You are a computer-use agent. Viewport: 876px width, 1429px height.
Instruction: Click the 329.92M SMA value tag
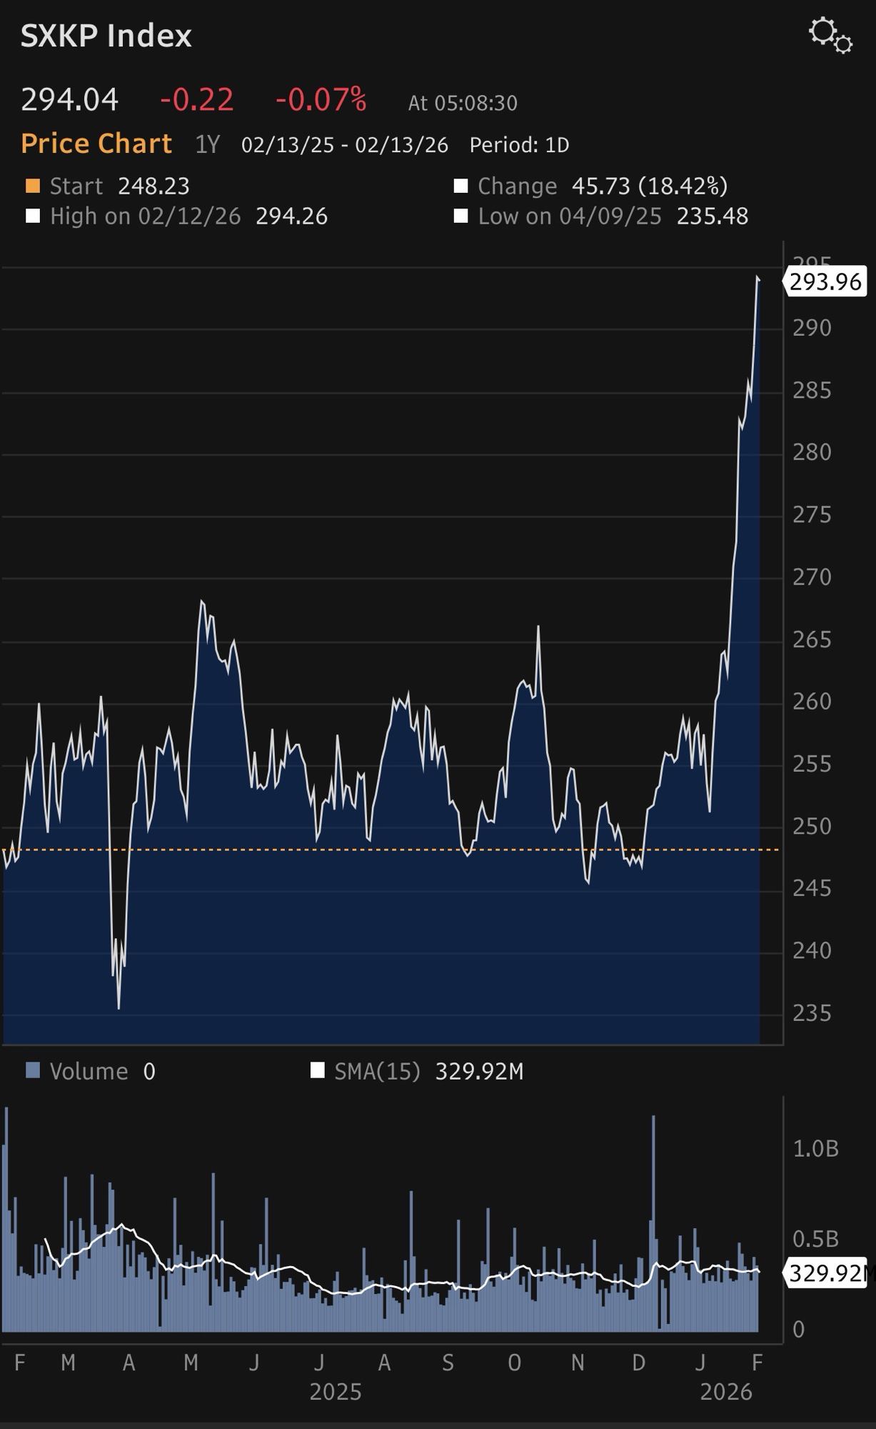827,1273
